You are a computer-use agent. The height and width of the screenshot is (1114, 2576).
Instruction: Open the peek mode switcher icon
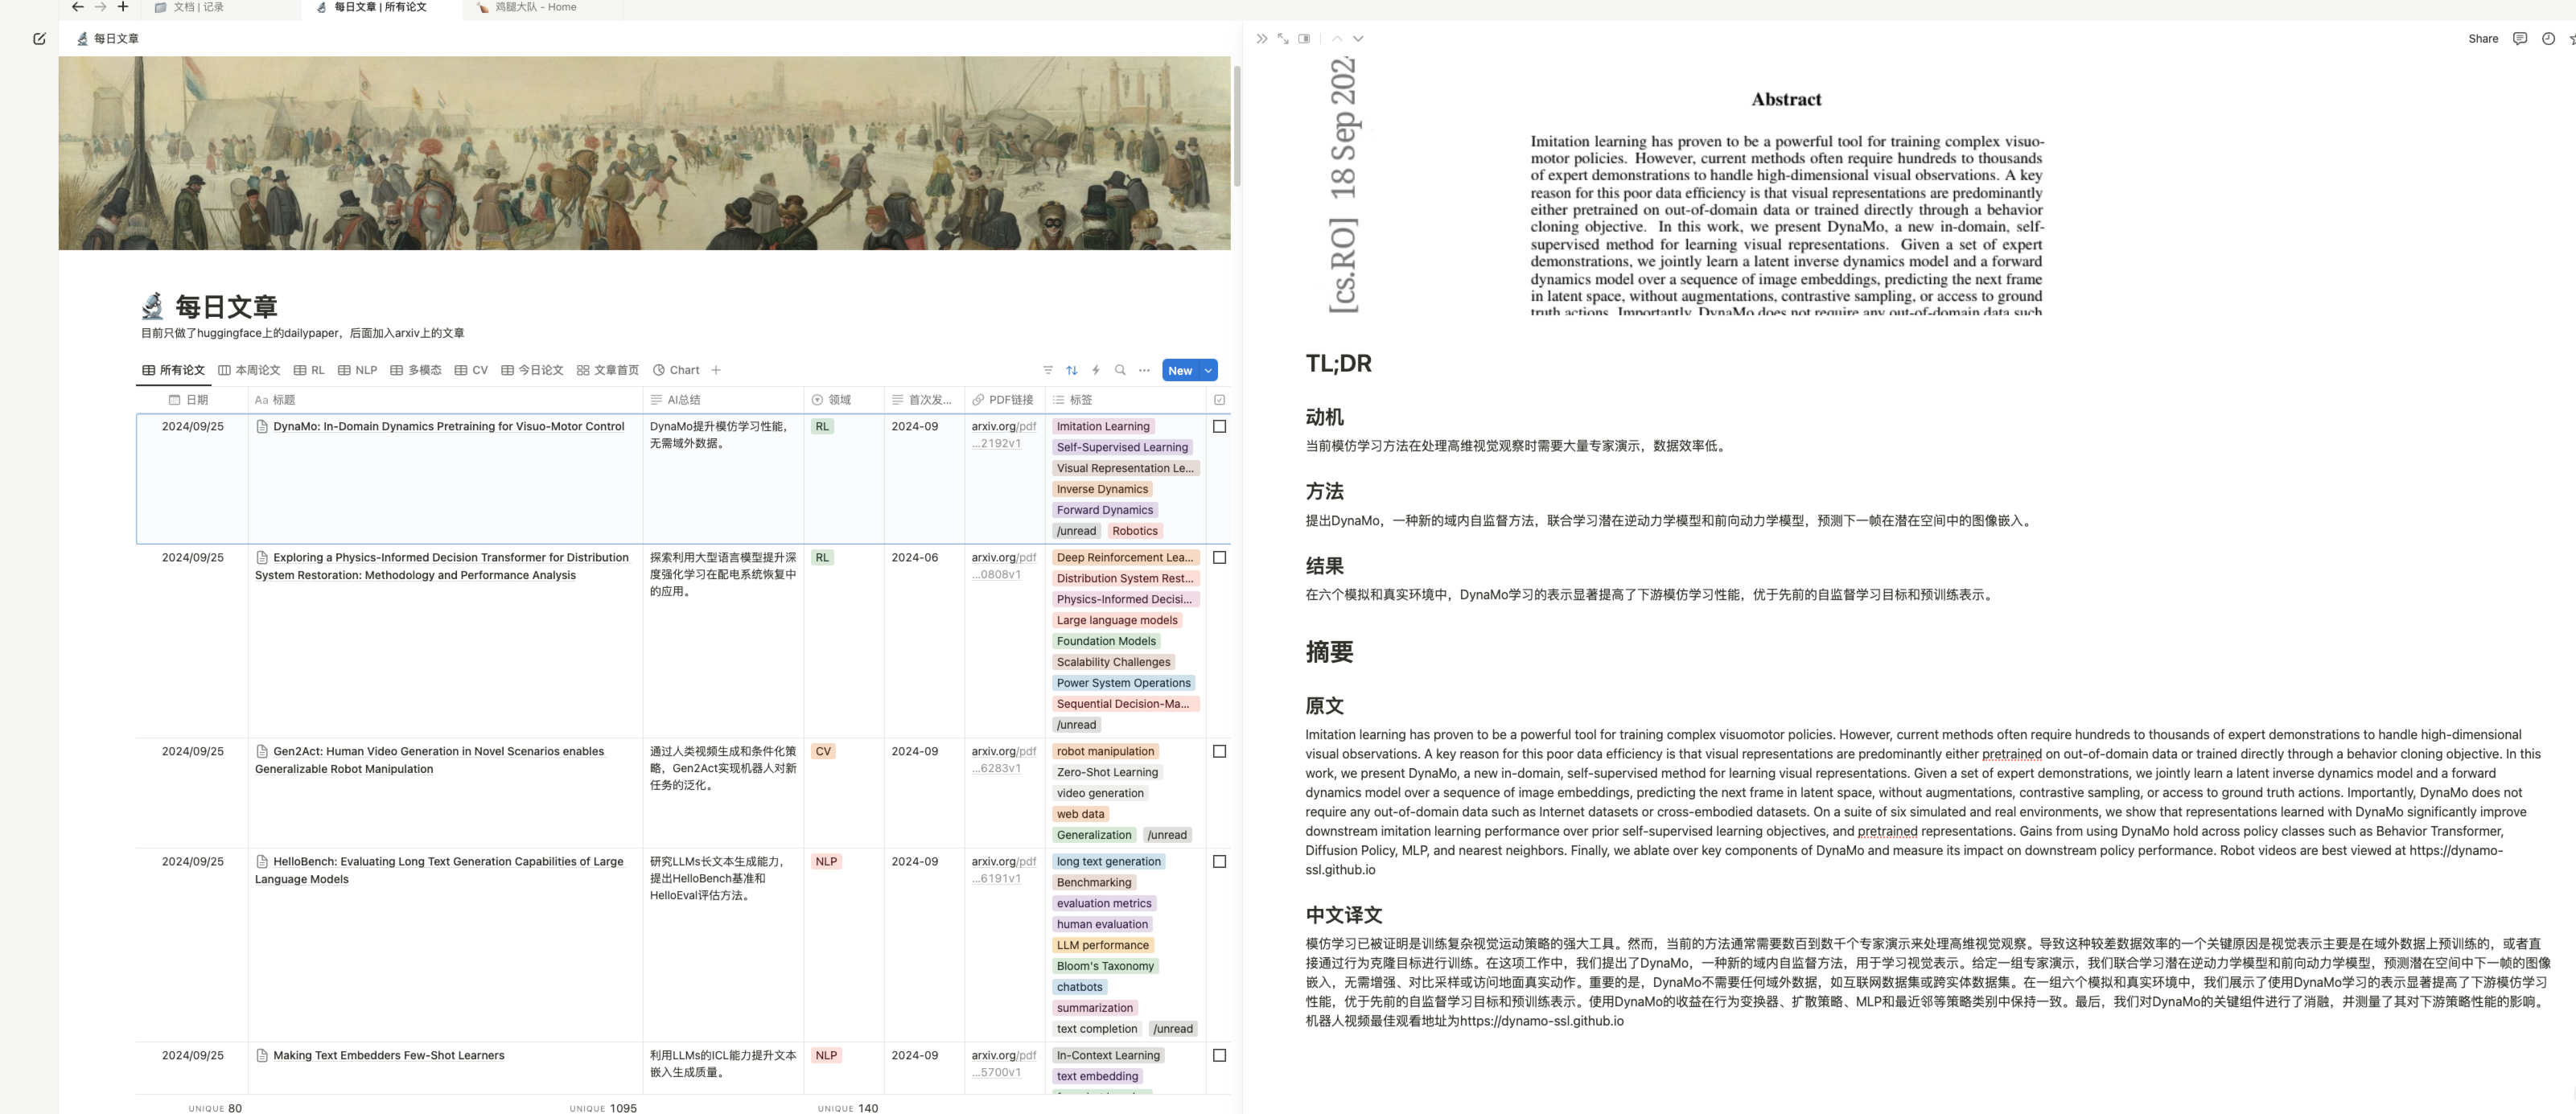(1304, 39)
